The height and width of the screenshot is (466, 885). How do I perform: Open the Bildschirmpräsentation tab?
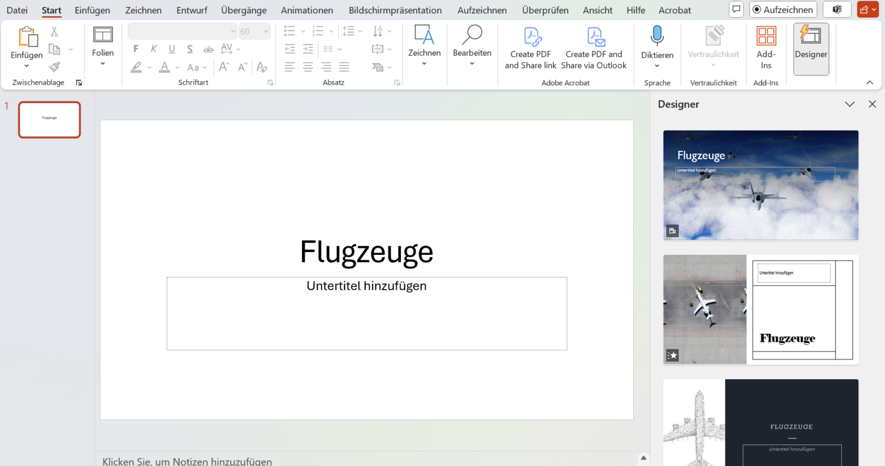(x=395, y=10)
